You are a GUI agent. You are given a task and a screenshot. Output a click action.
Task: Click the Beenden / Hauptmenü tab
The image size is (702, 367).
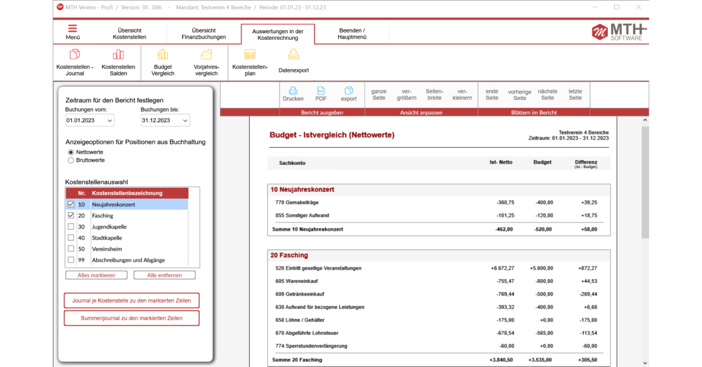tap(352, 34)
